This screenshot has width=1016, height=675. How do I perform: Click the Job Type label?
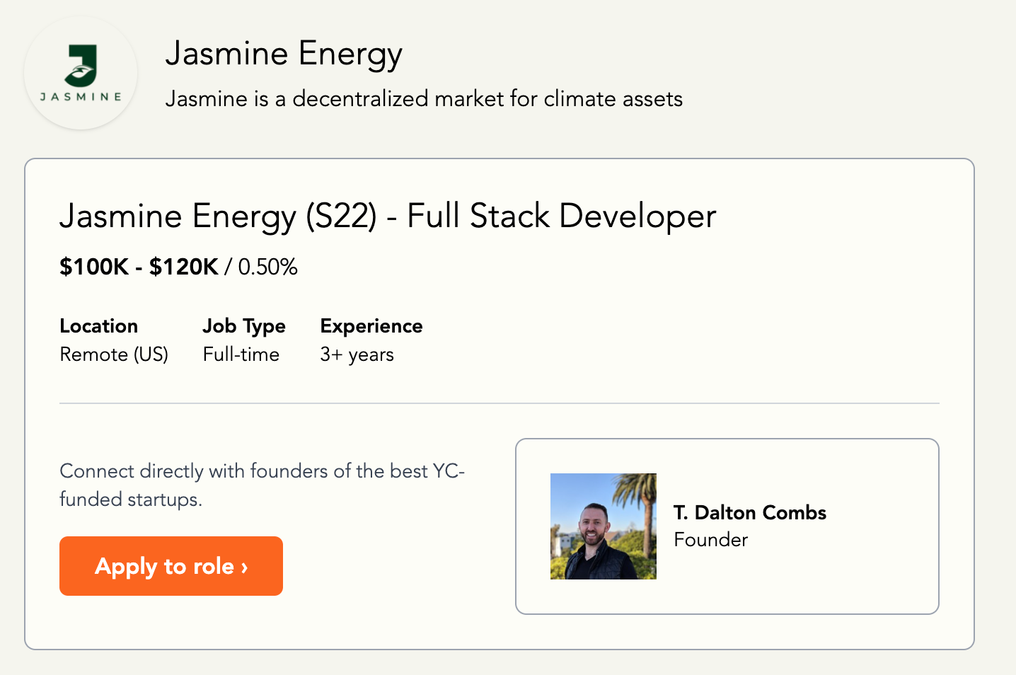click(x=244, y=326)
